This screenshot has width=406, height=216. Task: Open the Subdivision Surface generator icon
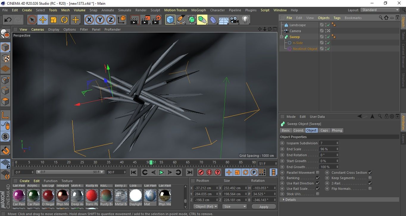point(192,20)
